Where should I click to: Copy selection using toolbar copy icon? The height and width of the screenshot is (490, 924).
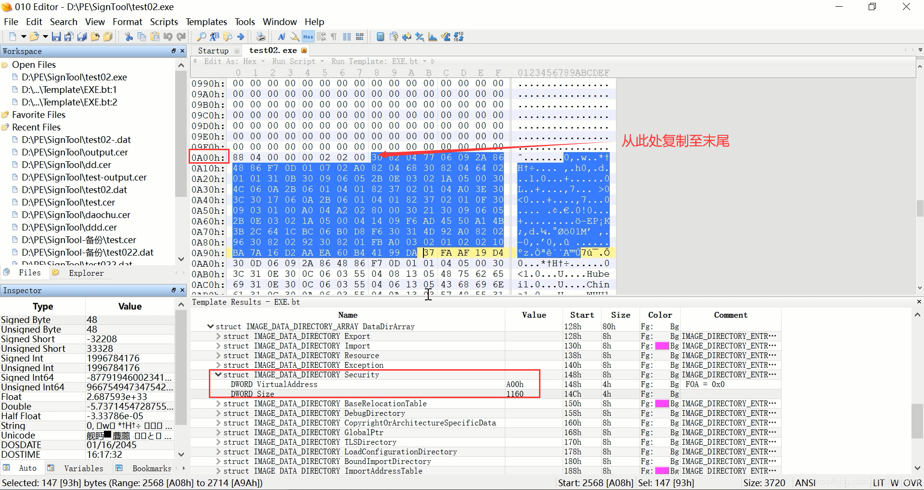pos(141,37)
